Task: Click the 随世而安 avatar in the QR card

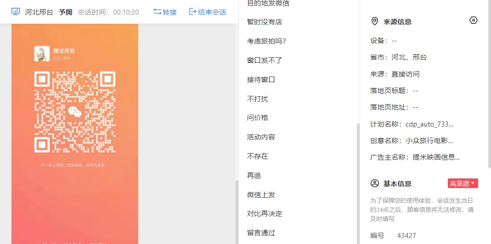Action: click(42, 54)
